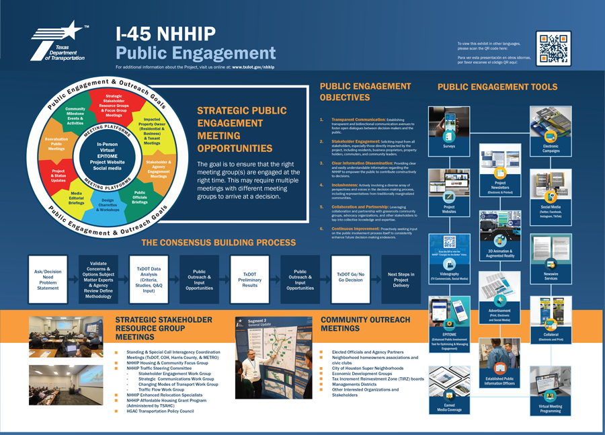Click the "Public Engagement" subtitle in the header
The image size is (605, 435).
(196, 53)
